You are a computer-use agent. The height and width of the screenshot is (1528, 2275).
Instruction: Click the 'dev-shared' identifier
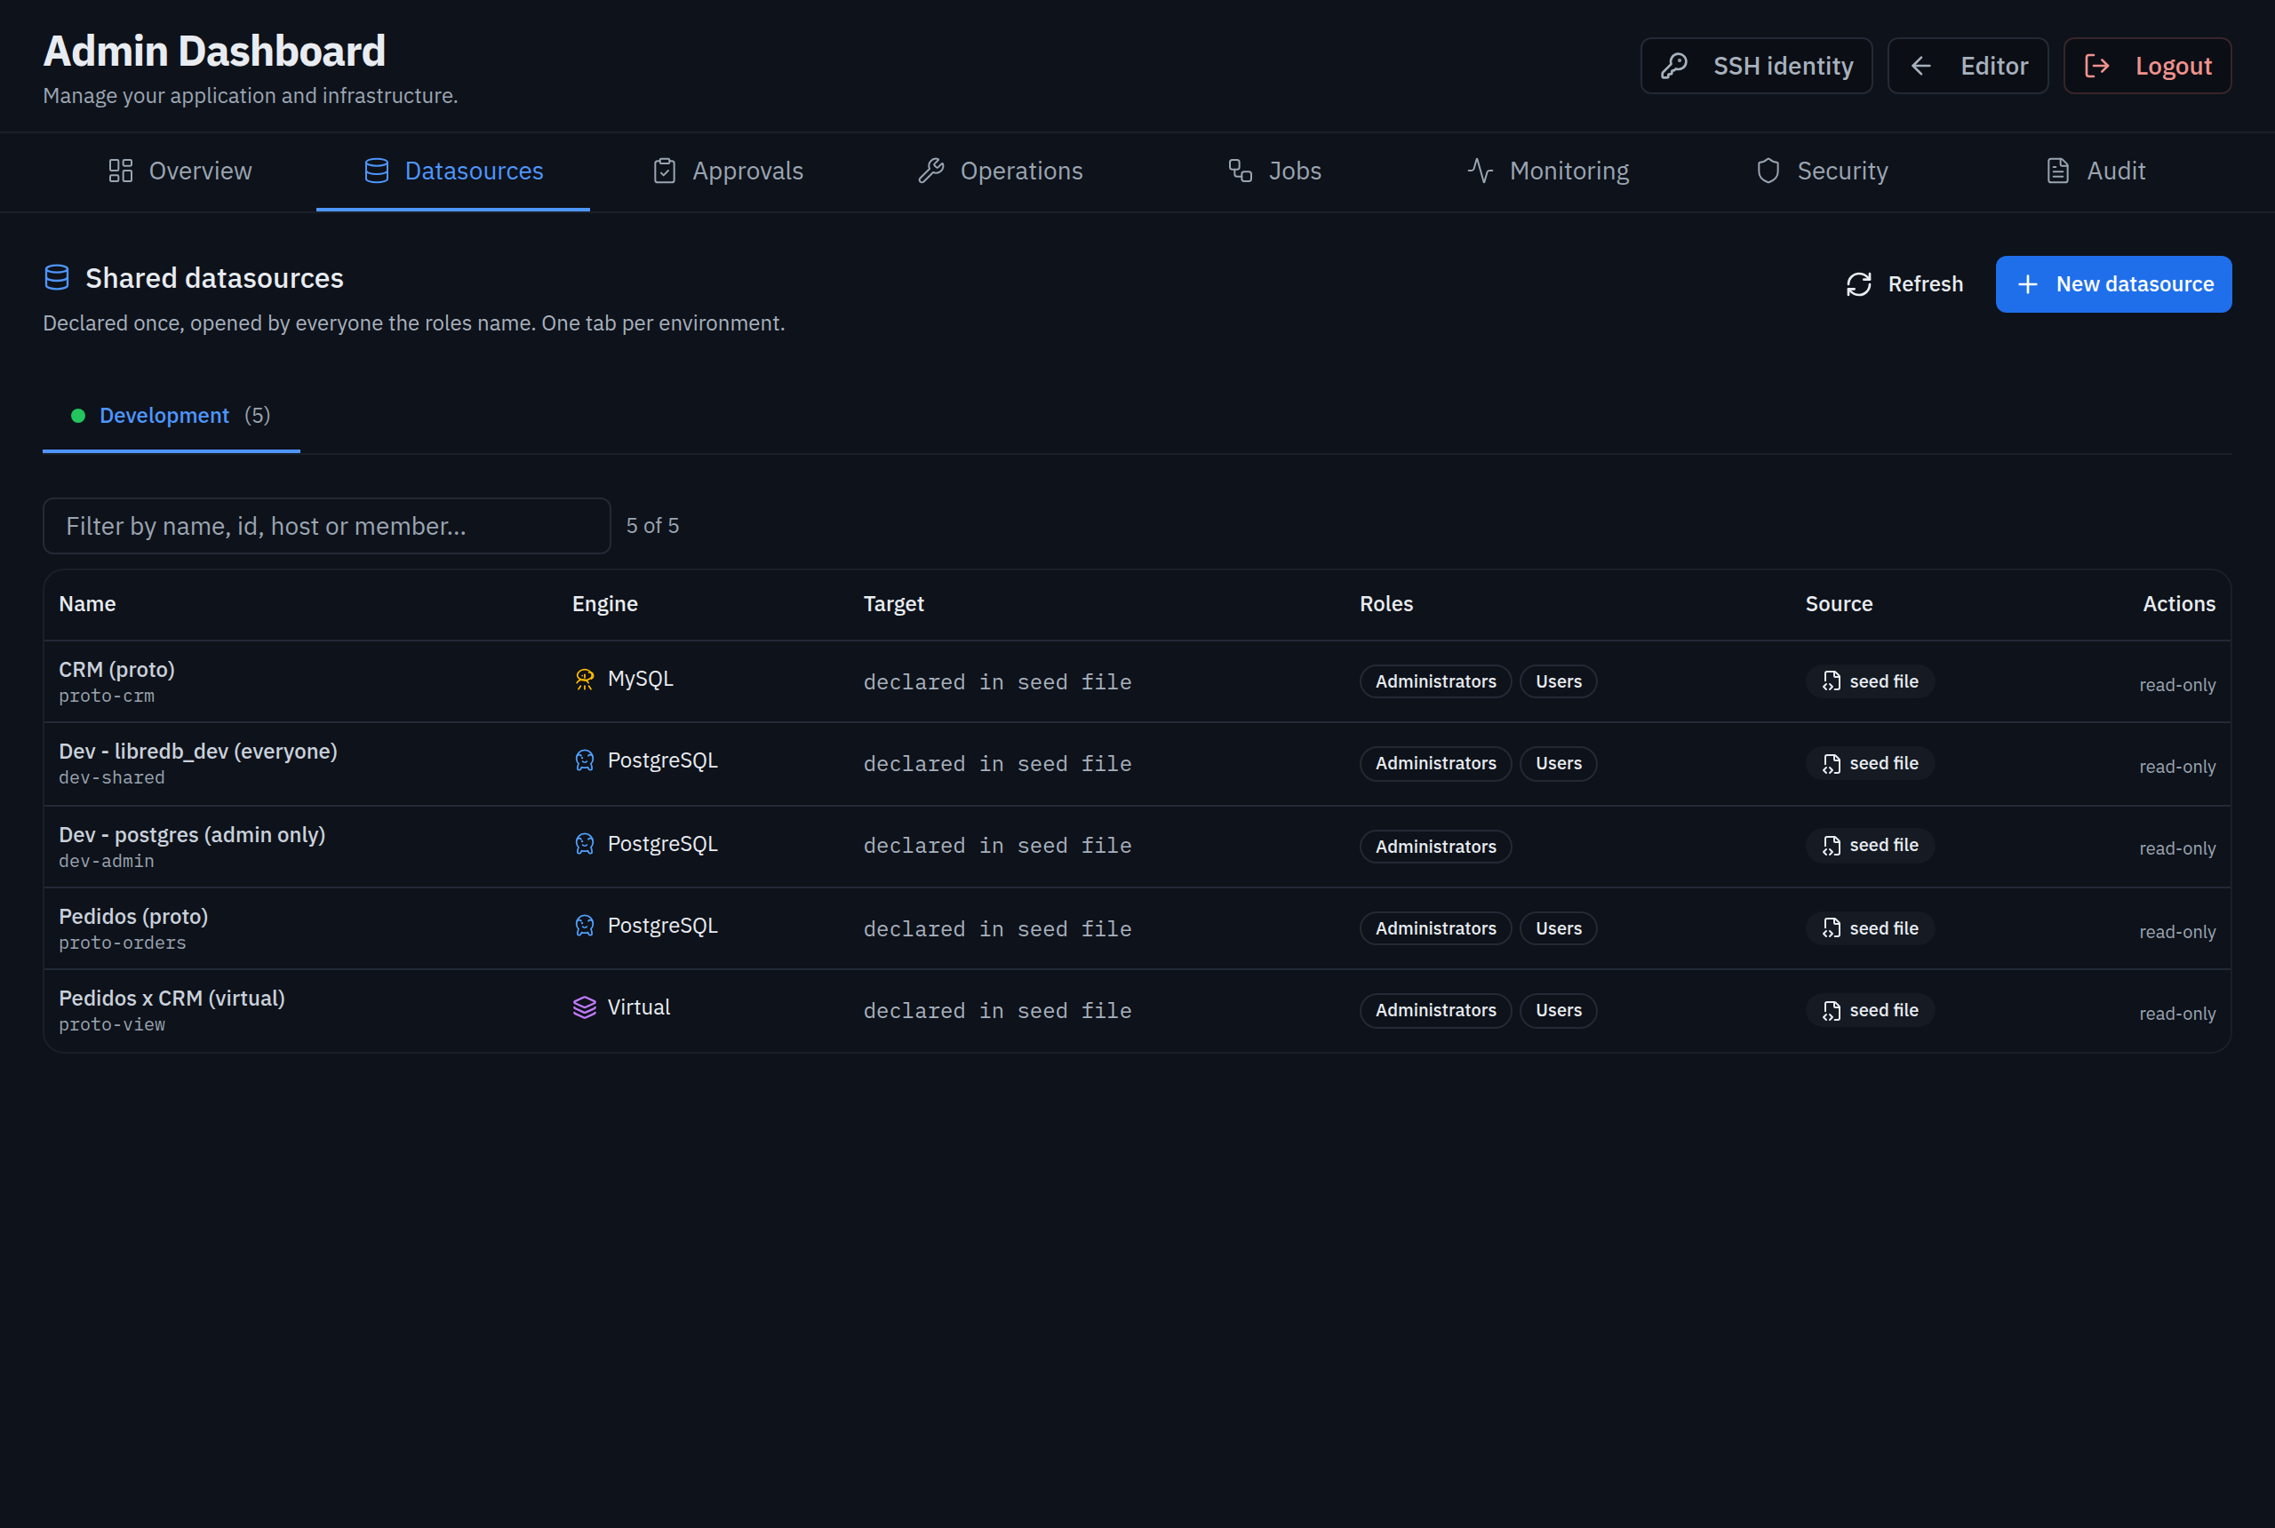tap(112, 778)
